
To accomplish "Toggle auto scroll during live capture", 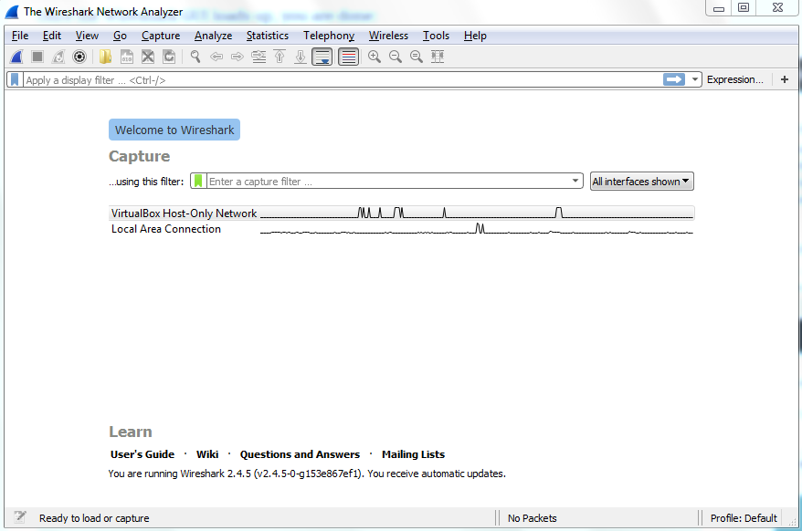I will pos(322,57).
